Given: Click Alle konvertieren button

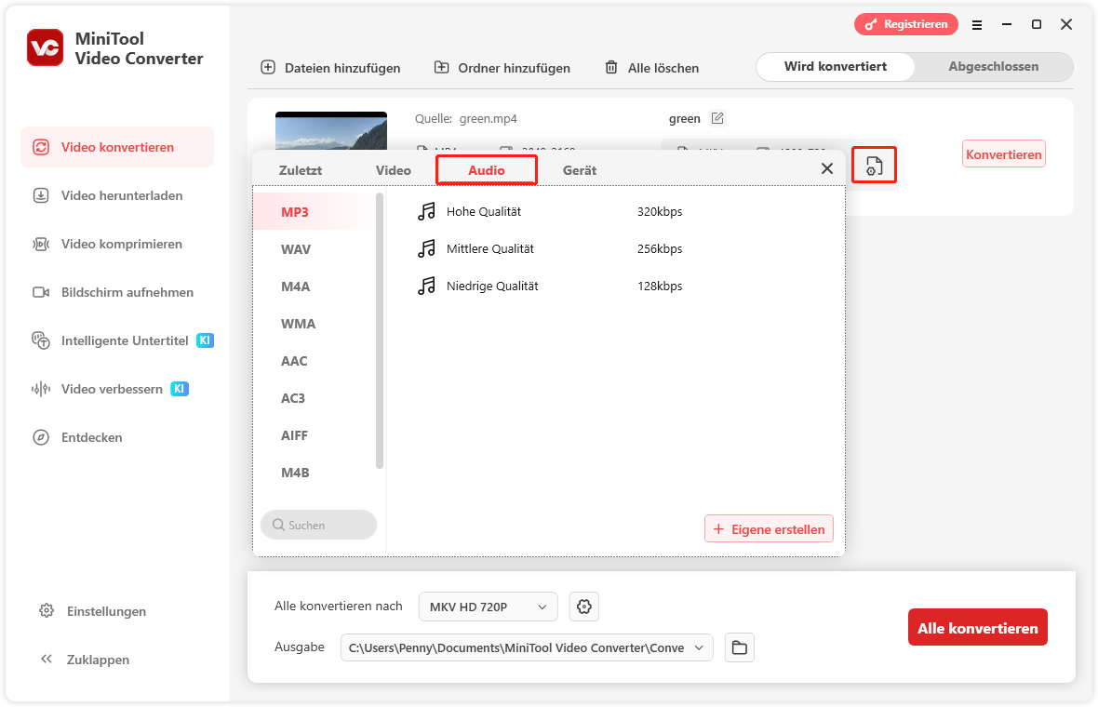Looking at the screenshot, I should 978,628.
